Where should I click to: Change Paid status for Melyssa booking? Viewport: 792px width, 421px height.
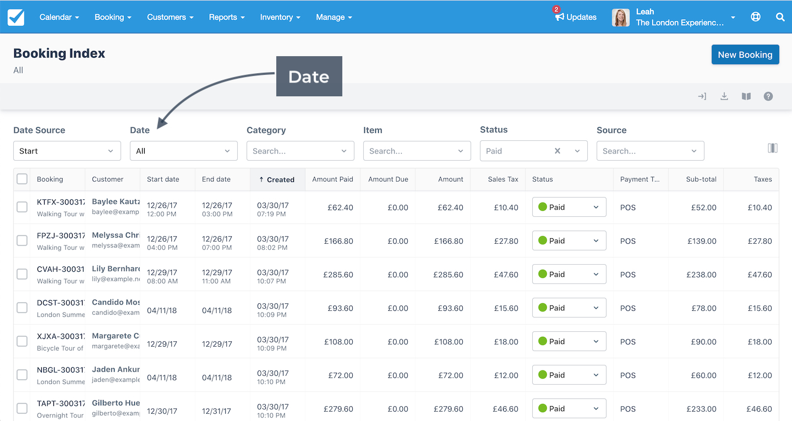pos(569,240)
